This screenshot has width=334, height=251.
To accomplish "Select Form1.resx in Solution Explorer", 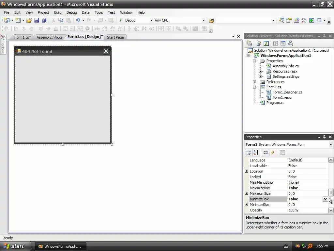I will [281, 97].
